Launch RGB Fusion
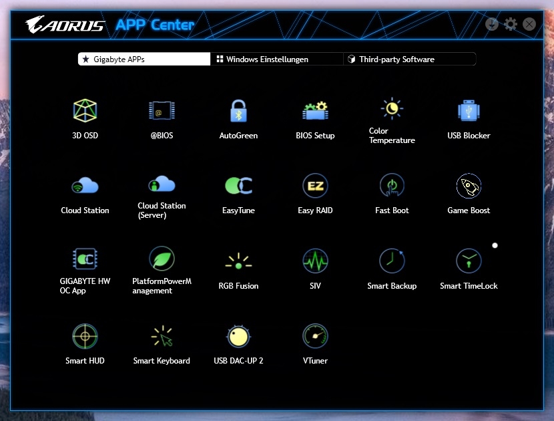The width and height of the screenshot is (554, 421). [x=238, y=261]
